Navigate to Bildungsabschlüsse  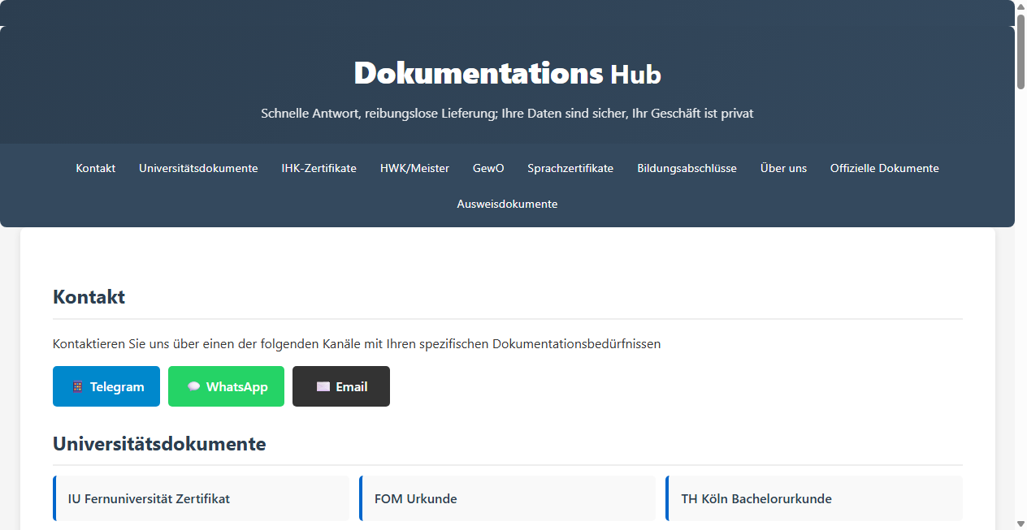(x=687, y=168)
